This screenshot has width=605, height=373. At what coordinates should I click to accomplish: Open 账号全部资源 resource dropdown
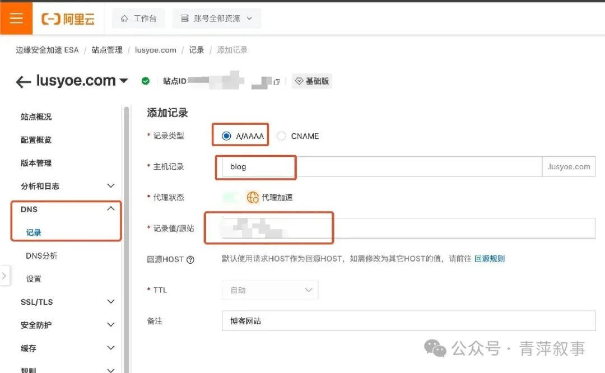(217, 18)
